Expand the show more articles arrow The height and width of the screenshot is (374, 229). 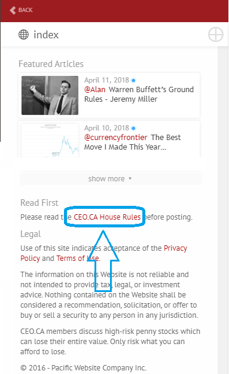[x=130, y=178]
